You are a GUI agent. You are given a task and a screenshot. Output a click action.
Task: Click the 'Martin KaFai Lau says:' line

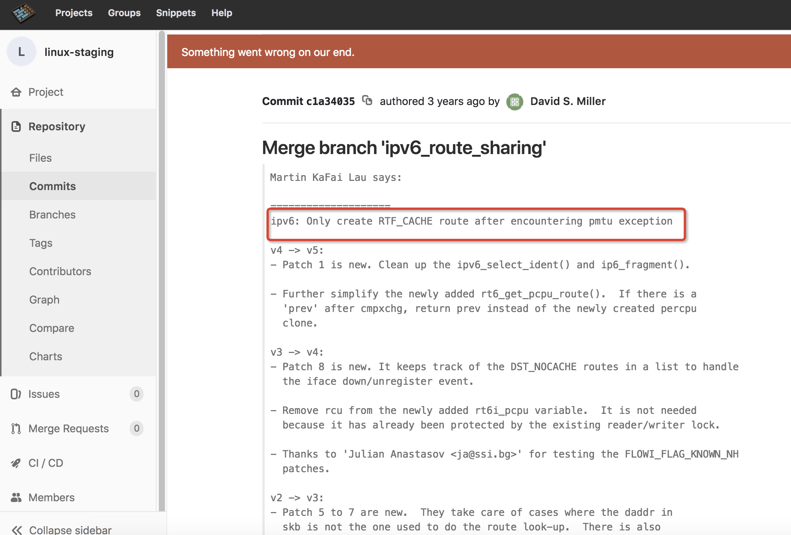[336, 177]
